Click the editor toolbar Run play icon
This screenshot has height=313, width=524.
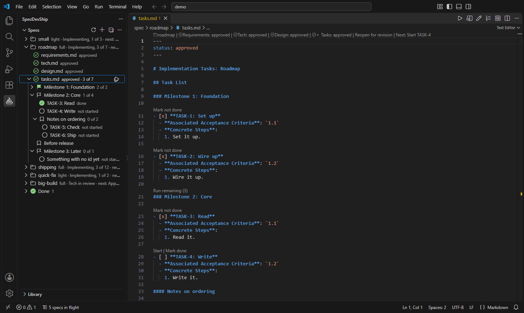tap(460, 18)
